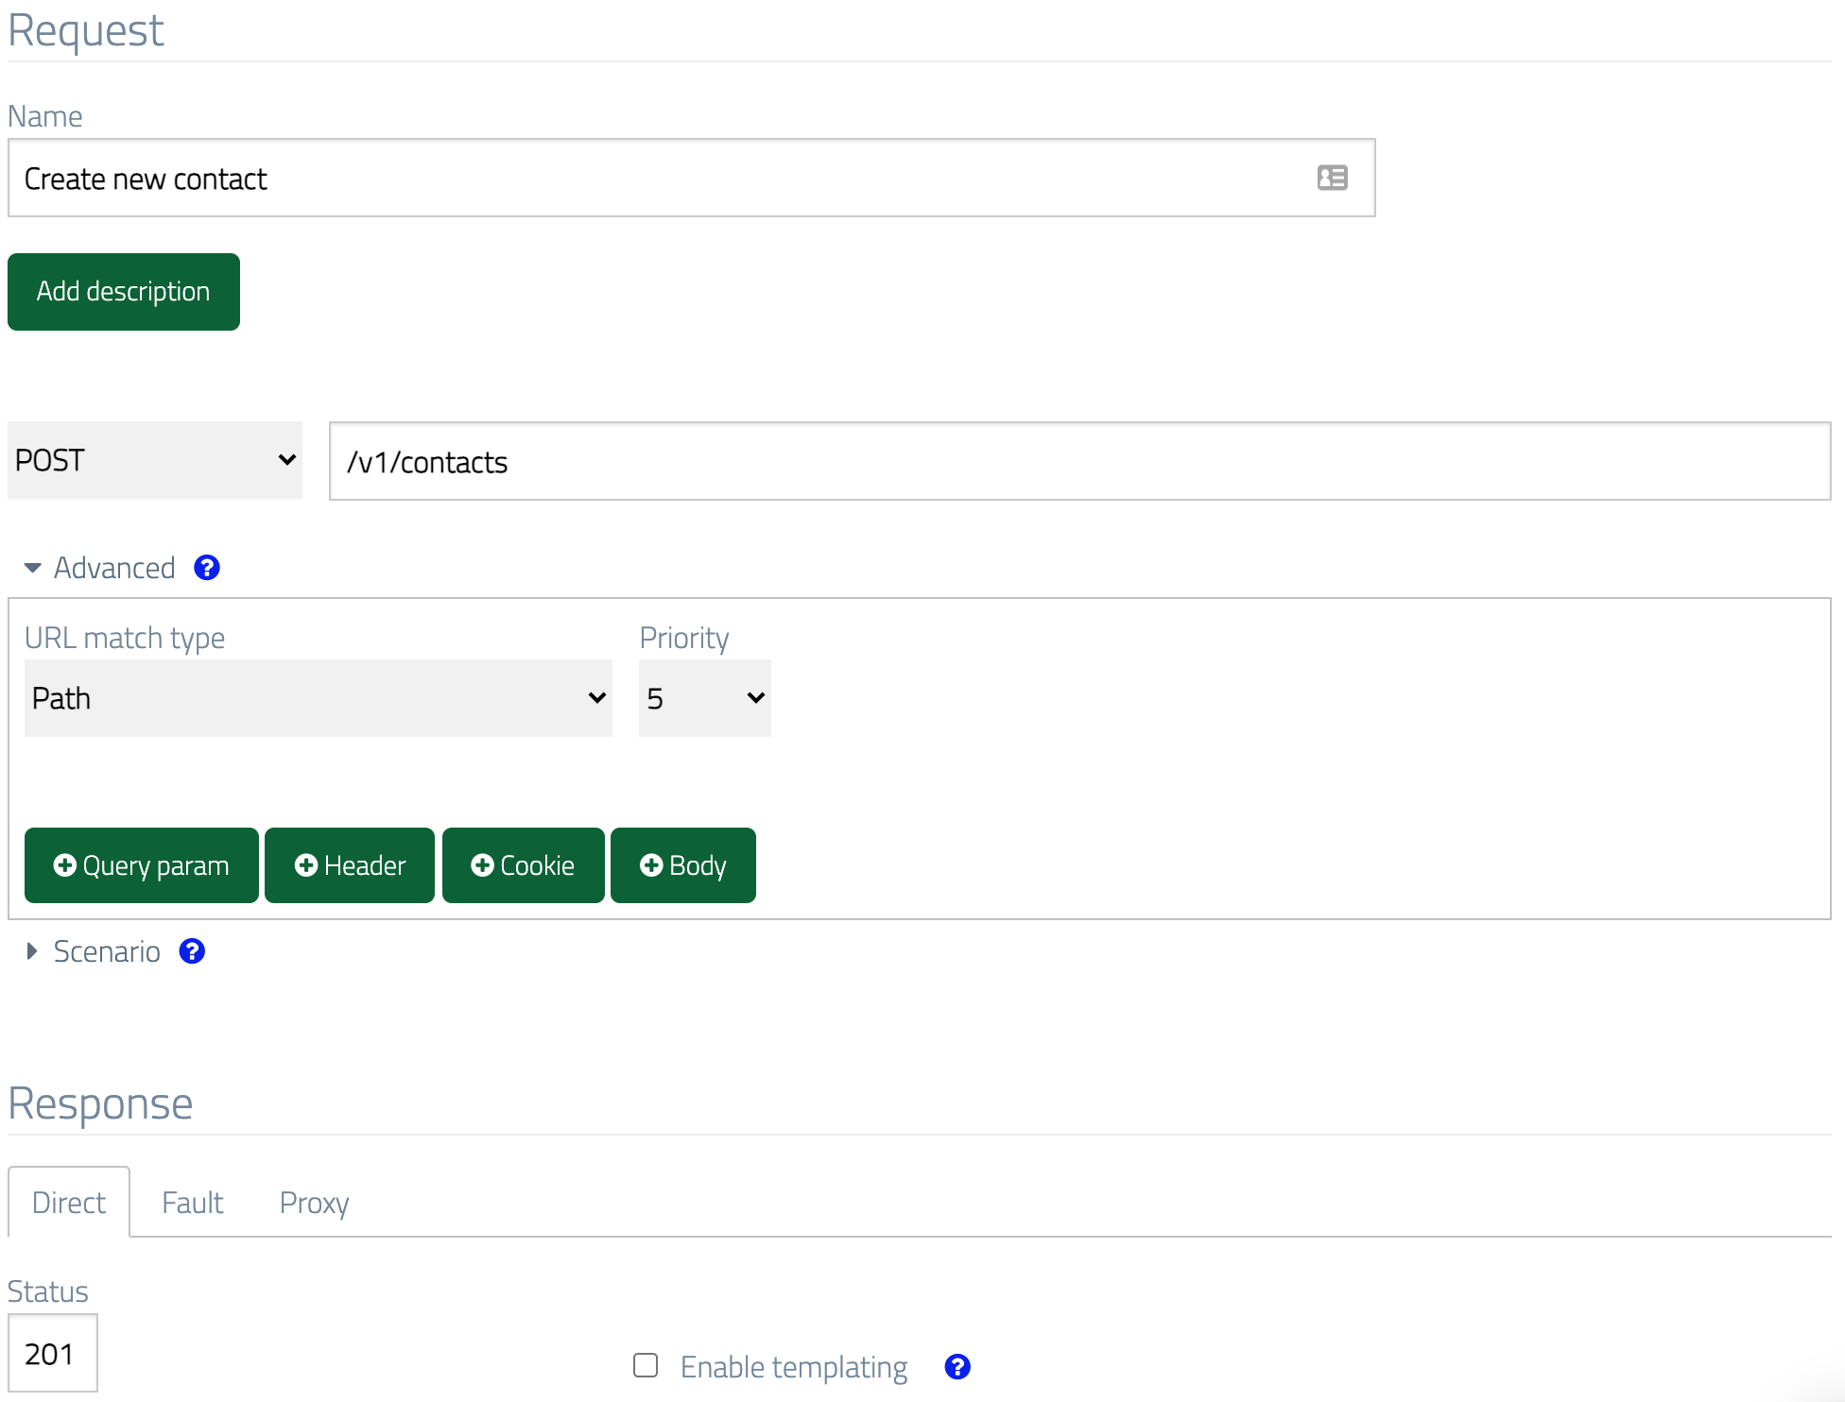Click the URL field containing /v1/contacts
The height and width of the screenshot is (1402, 1845).
[1080, 461]
